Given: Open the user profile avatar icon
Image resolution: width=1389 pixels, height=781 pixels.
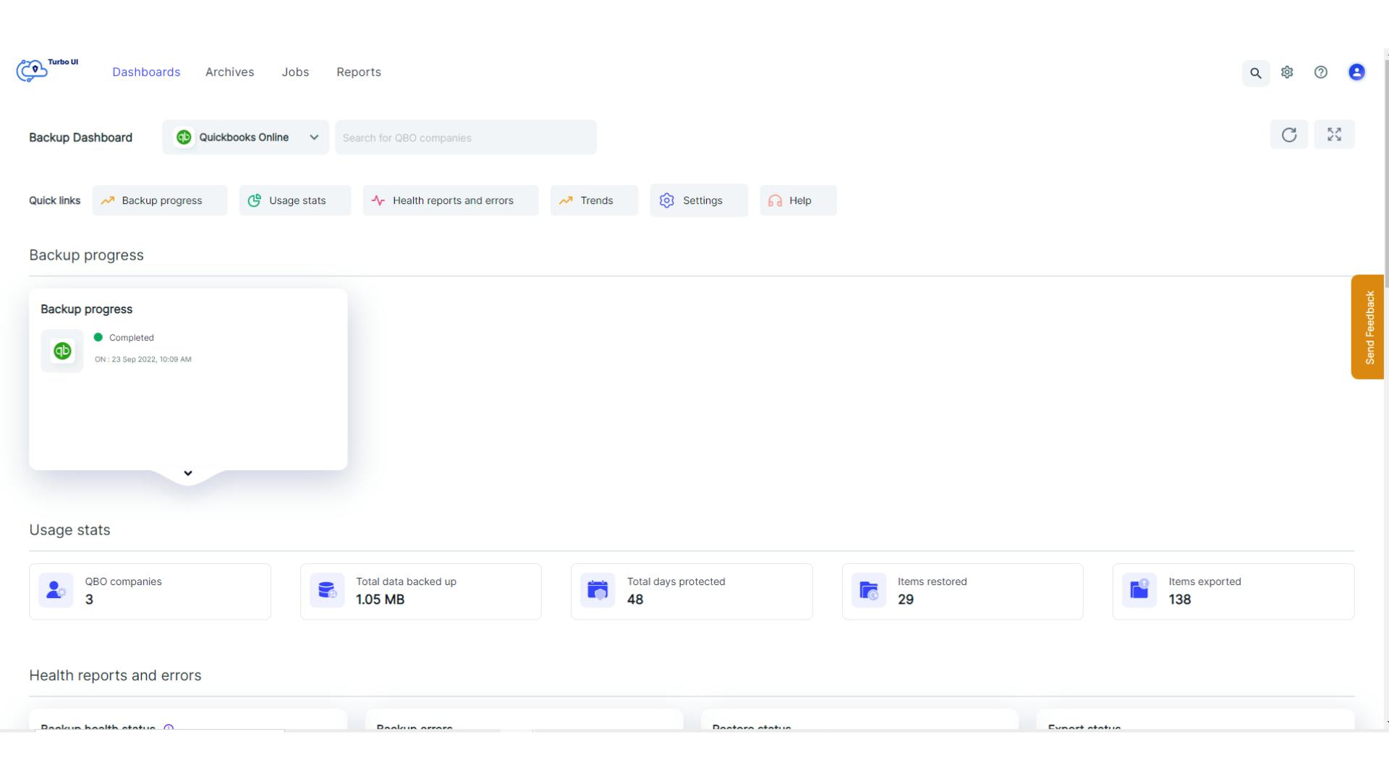Looking at the screenshot, I should pyautogui.click(x=1356, y=72).
